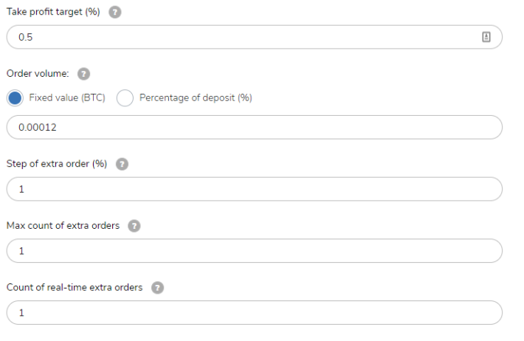Activate the Count of real-time extra orders input
Viewport: 524px width, 341px height.
tap(255, 313)
